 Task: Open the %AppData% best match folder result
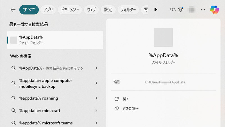(55, 40)
